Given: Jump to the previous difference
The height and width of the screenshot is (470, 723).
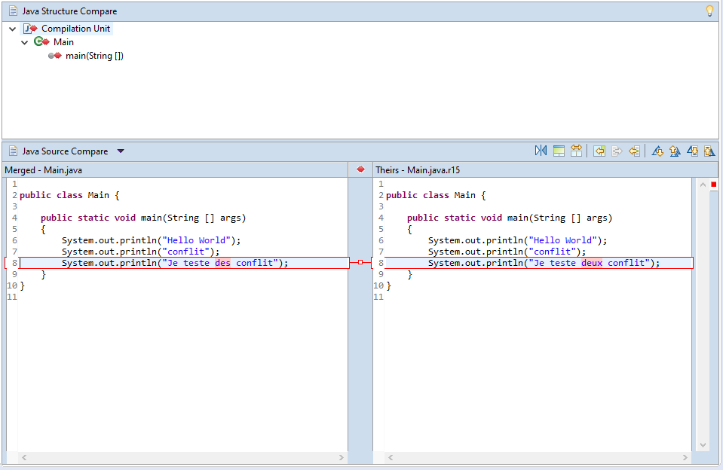Looking at the screenshot, I should (675, 151).
